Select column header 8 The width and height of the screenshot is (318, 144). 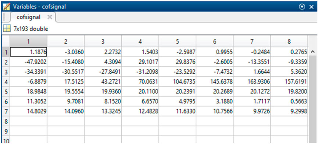(x=289, y=41)
